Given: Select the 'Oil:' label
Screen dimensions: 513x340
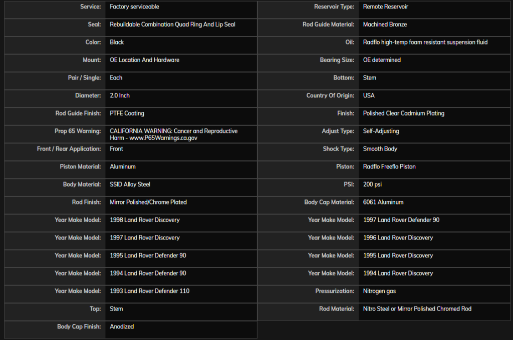Looking at the screenshot, I should (349, 42).
